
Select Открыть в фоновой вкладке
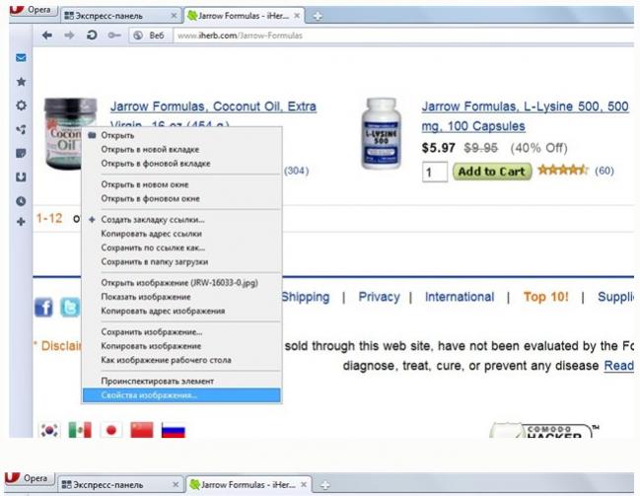[x=181, y=164]
